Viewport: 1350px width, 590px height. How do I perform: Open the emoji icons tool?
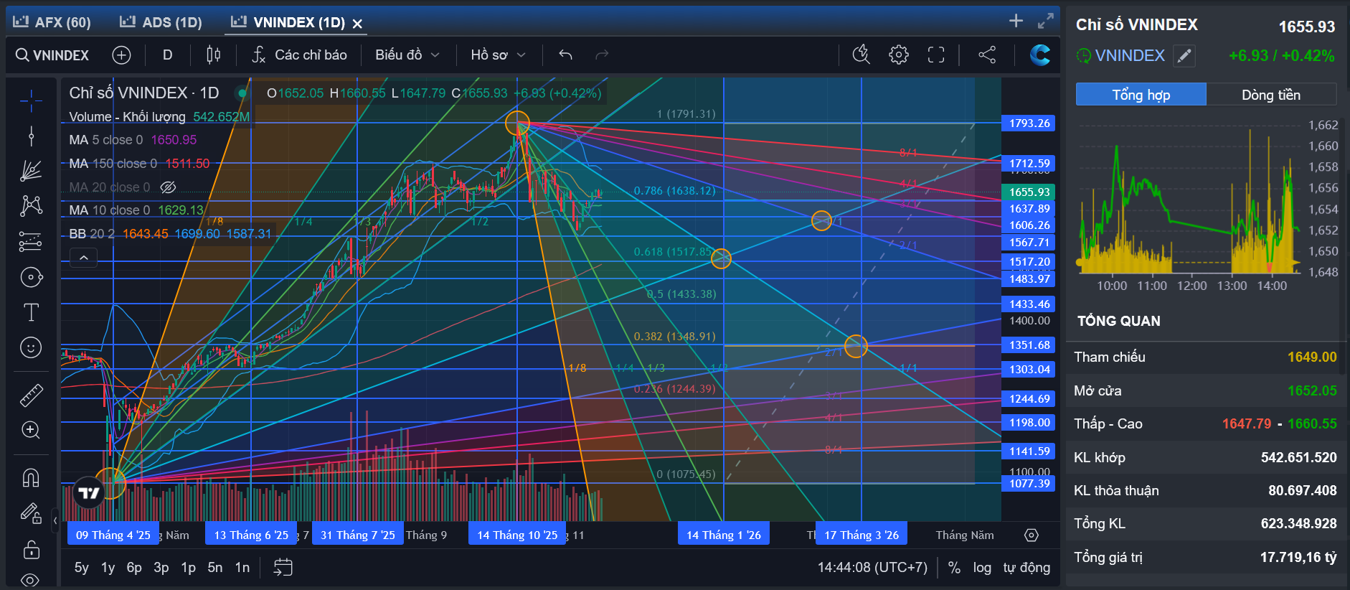(31, 347)
